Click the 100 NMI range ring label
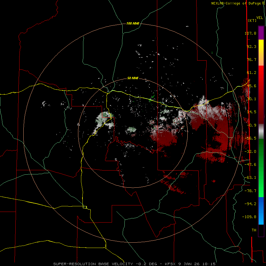Image resolution: width=266 pixels, height=266 pixels. click(133, 23)
